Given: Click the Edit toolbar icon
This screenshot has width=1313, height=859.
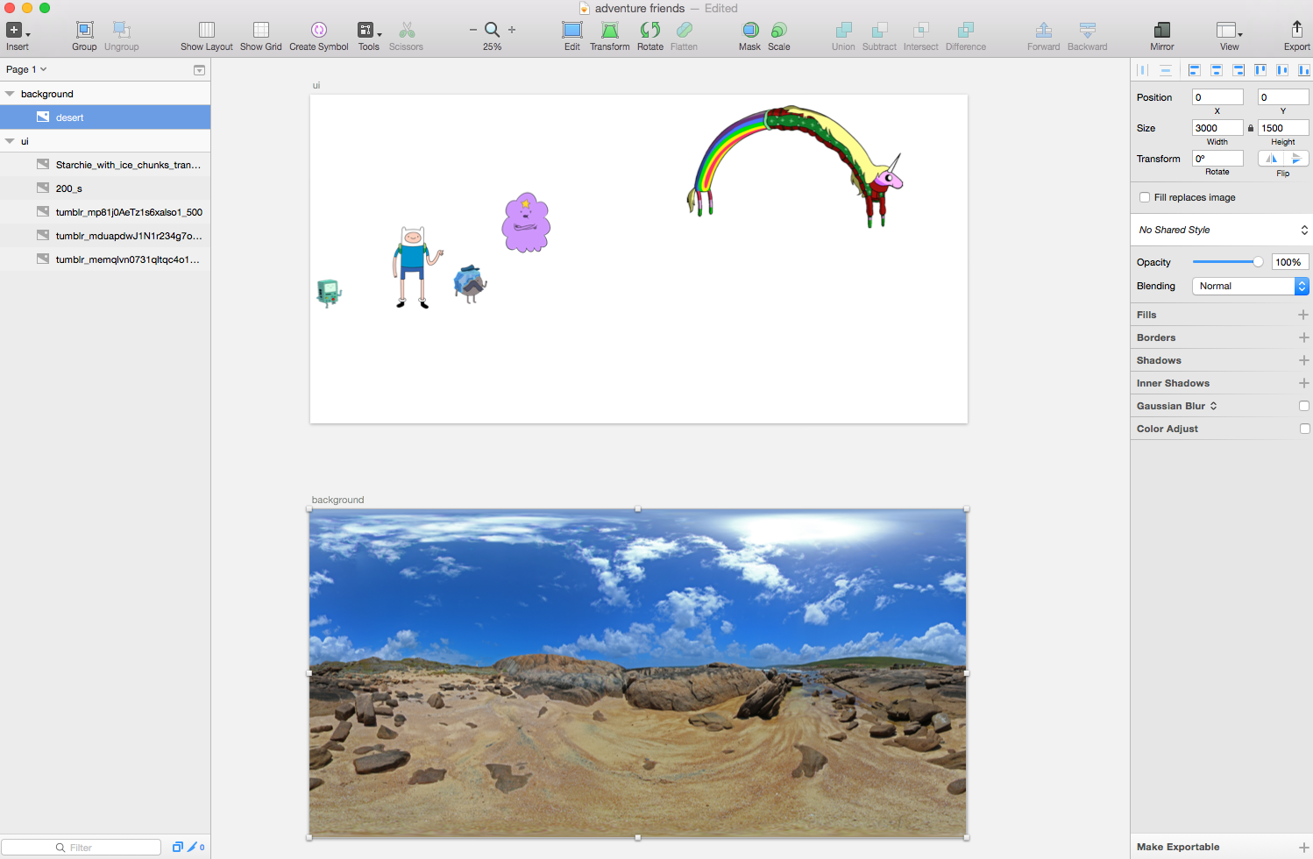Looking at the screenshot, I should (x=572, y=30).
